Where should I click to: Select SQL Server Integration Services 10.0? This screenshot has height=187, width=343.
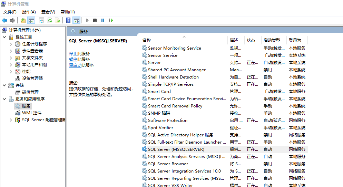[224, 171]
